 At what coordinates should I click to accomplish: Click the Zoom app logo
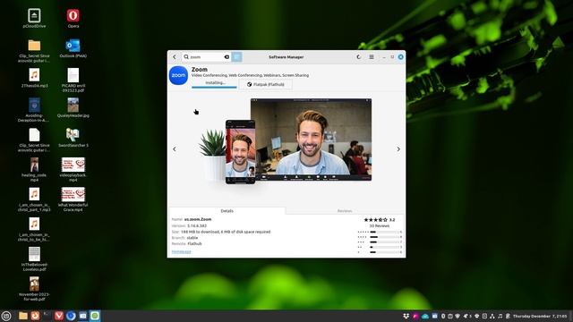pos(178,75)
